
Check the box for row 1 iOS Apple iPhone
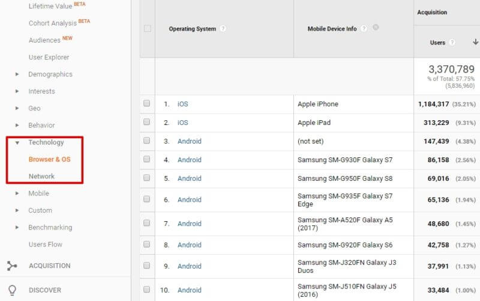pyautogui.click(x=147, y=103)
